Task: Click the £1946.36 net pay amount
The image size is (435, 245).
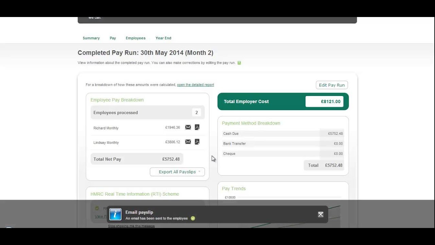Action: click(x=173, y=128)
